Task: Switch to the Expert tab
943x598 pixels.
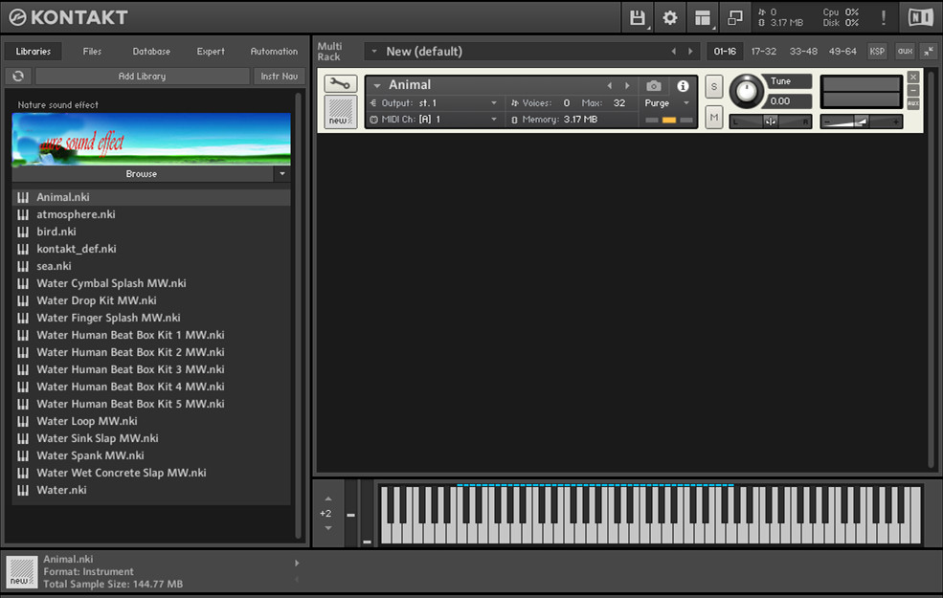Action: pyautogui.click(x=211, y=51)
